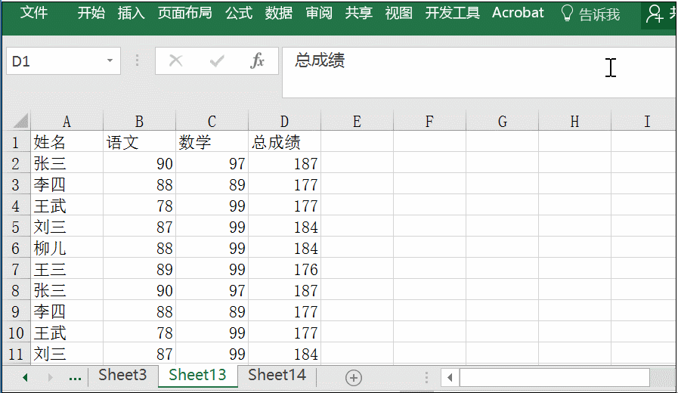
Task: Click the sheet tab bar splitter dots
Action: click(x=426, y=377)
